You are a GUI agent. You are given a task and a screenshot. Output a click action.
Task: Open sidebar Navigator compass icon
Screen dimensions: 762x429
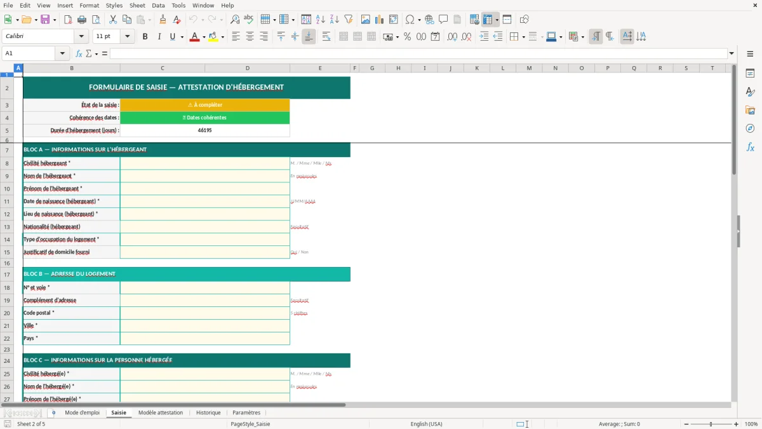[x=750, y=128]
